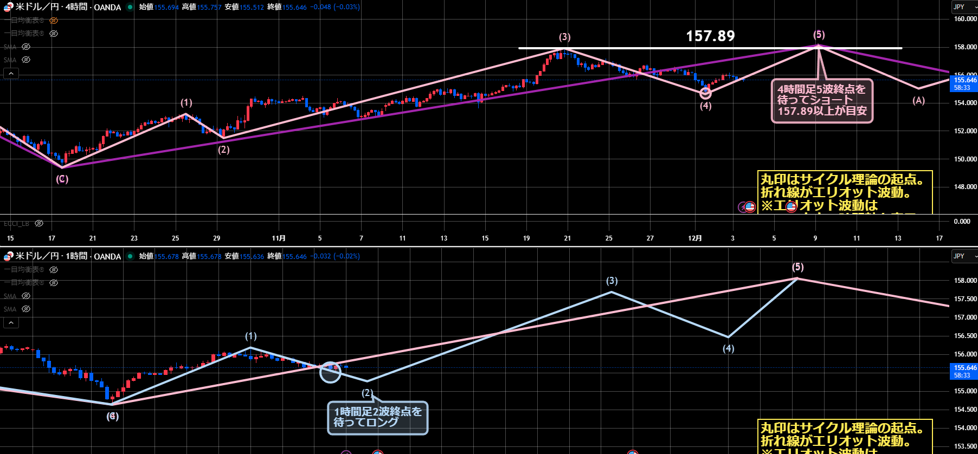Toggle ECCI_LB indicator visibility
The image size is (978, 454).
click(x=39, y=223)
